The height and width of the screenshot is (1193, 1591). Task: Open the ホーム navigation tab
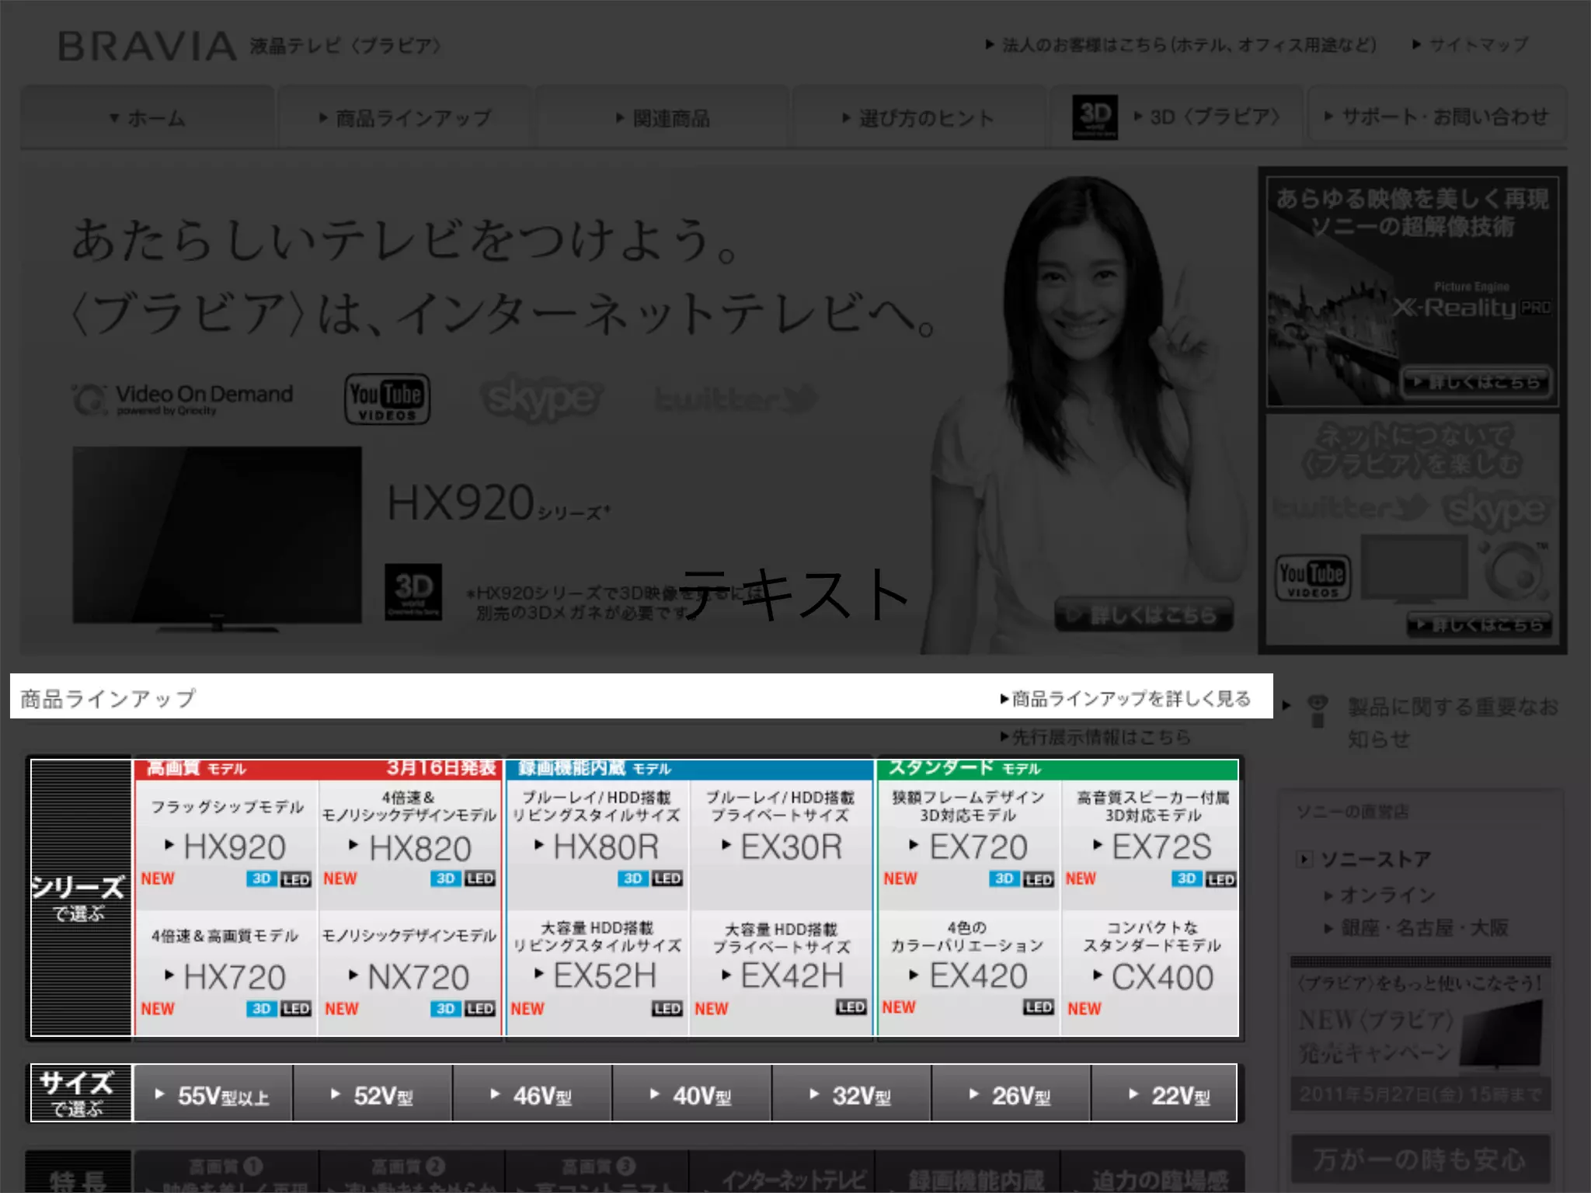148,118
